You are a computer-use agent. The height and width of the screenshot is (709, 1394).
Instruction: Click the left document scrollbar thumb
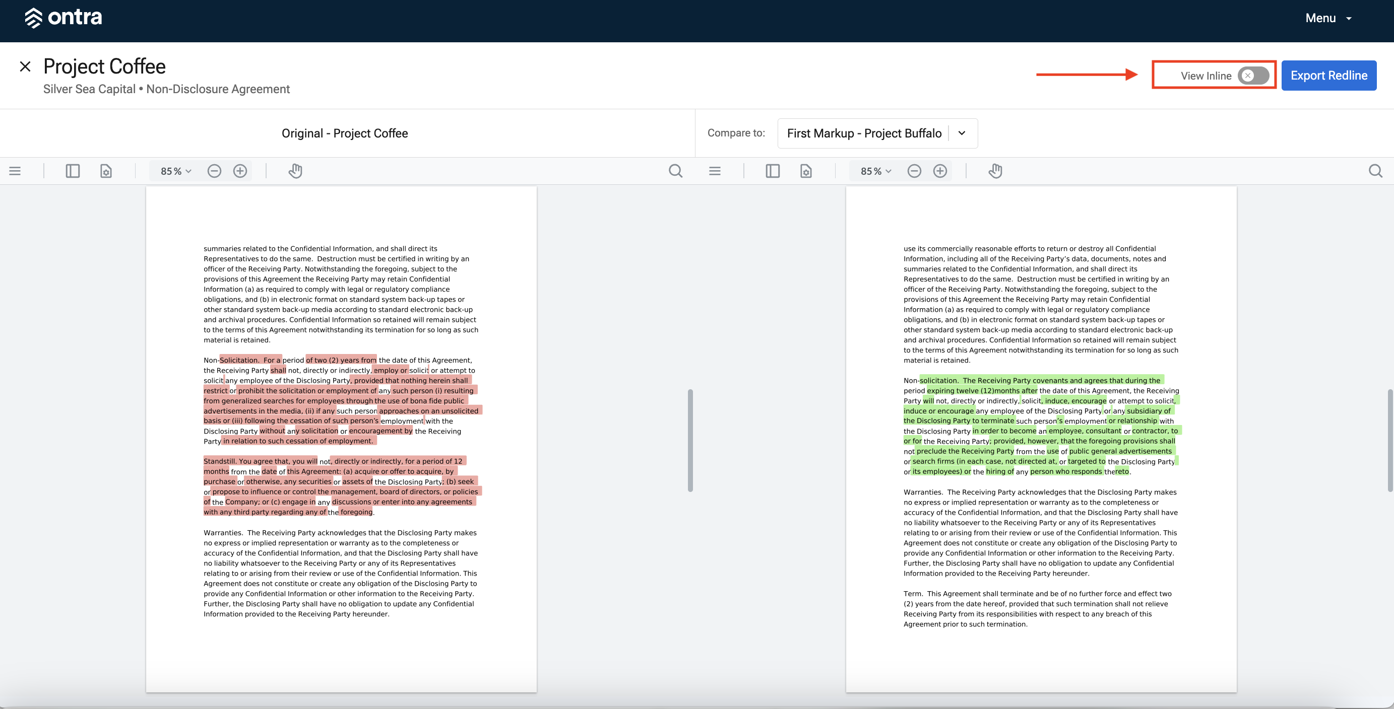click(690, 440)
